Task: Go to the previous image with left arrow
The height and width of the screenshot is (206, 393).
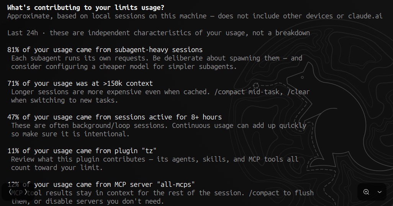Action: (10, 192)
